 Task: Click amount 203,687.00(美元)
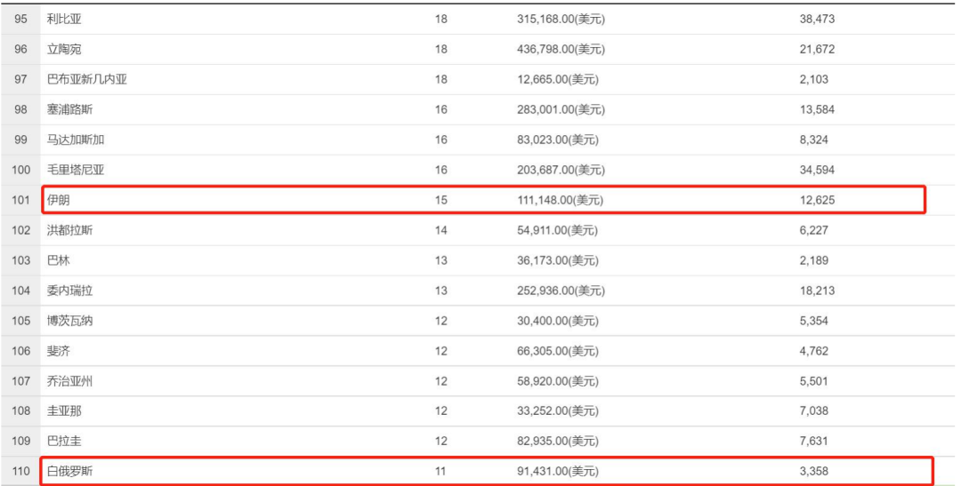561,170
